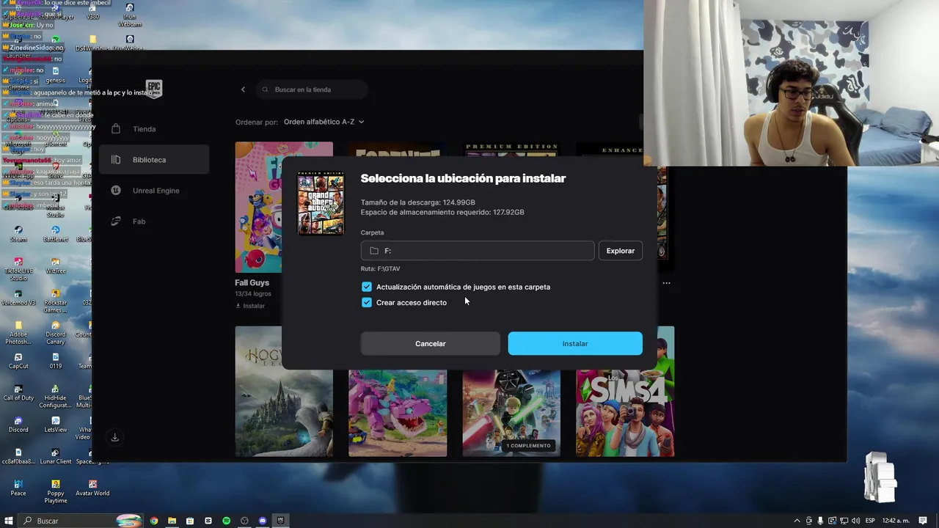
Task: Open TikTok LIVE Studio desktop shortcut
Action: [18, 269]
